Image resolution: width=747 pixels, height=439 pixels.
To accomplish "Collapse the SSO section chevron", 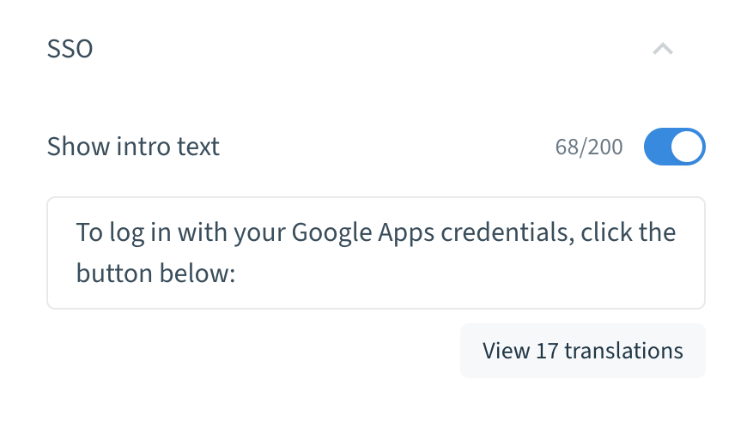I will [x=662, y=49].
